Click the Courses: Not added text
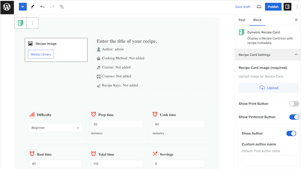The width and height of the screenshot is (301, 169). 116,76
